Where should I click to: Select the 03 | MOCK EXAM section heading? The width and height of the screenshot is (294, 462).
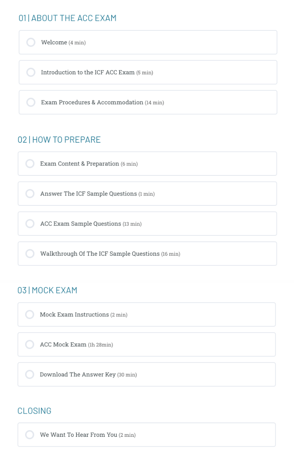pos(48,290)
